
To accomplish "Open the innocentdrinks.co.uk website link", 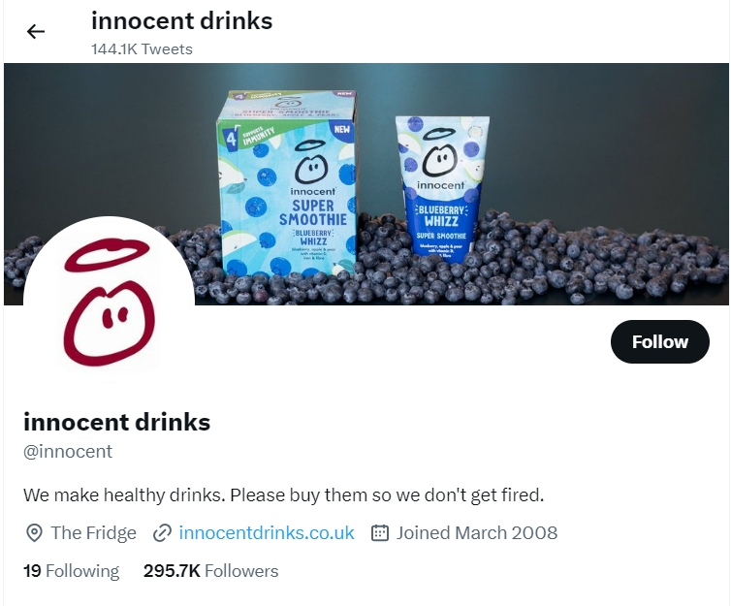I will [x=267, y=533].
